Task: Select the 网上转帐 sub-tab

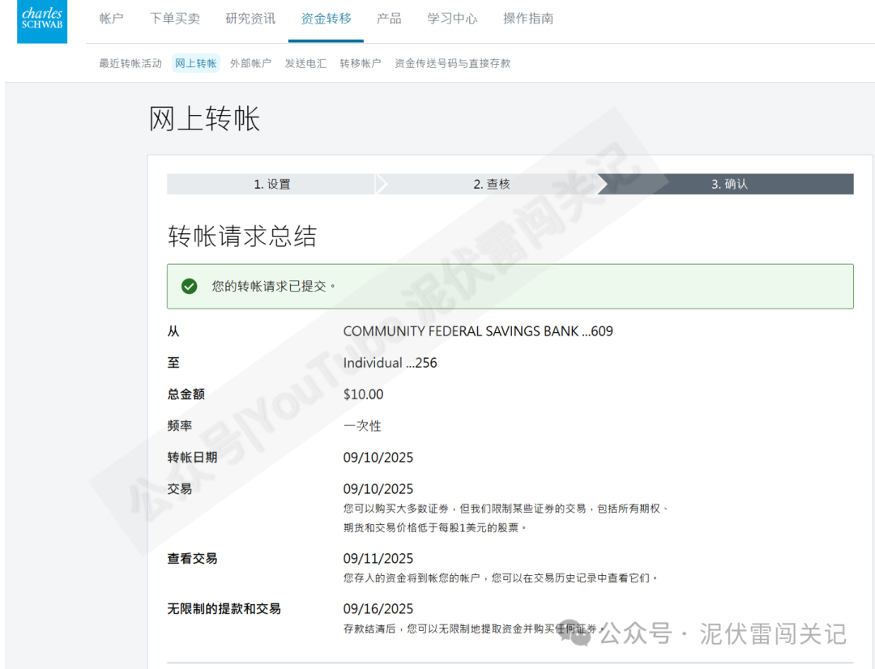Action: tap(195, 62)
